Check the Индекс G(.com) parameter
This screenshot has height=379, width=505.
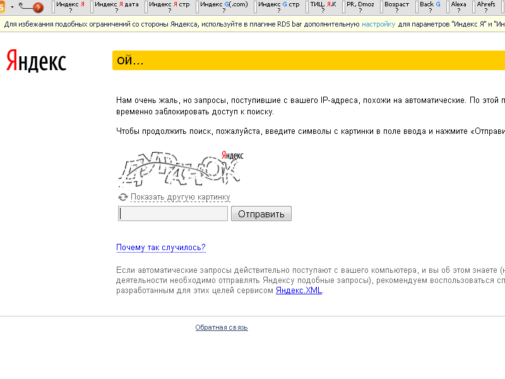tap(224, 7)
